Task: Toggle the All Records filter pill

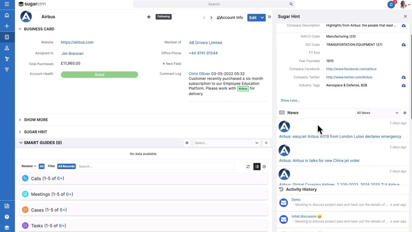Action: (67, 166)
